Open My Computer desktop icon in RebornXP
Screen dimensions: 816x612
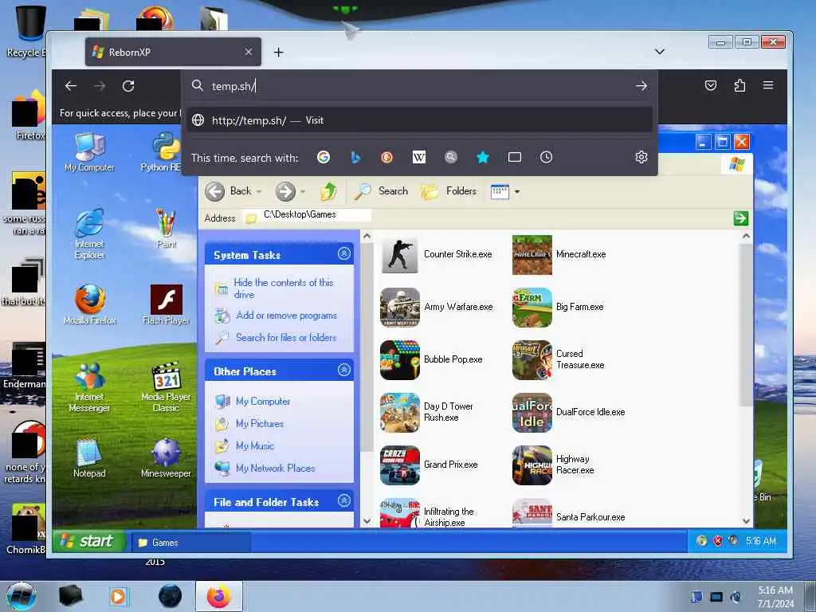[89, 151]
